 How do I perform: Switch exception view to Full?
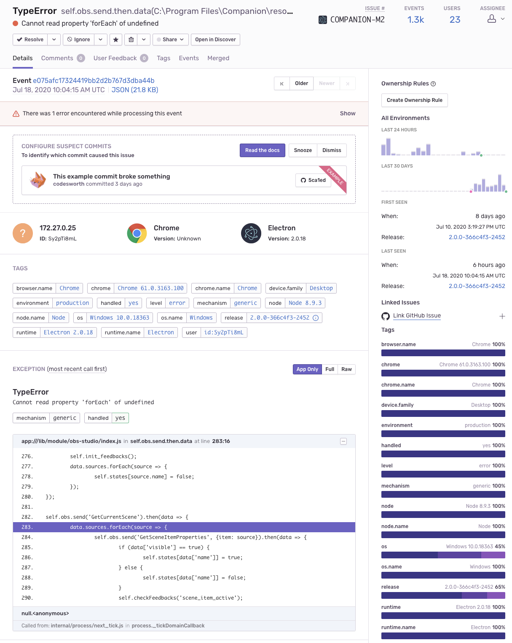tap(330, 369)
